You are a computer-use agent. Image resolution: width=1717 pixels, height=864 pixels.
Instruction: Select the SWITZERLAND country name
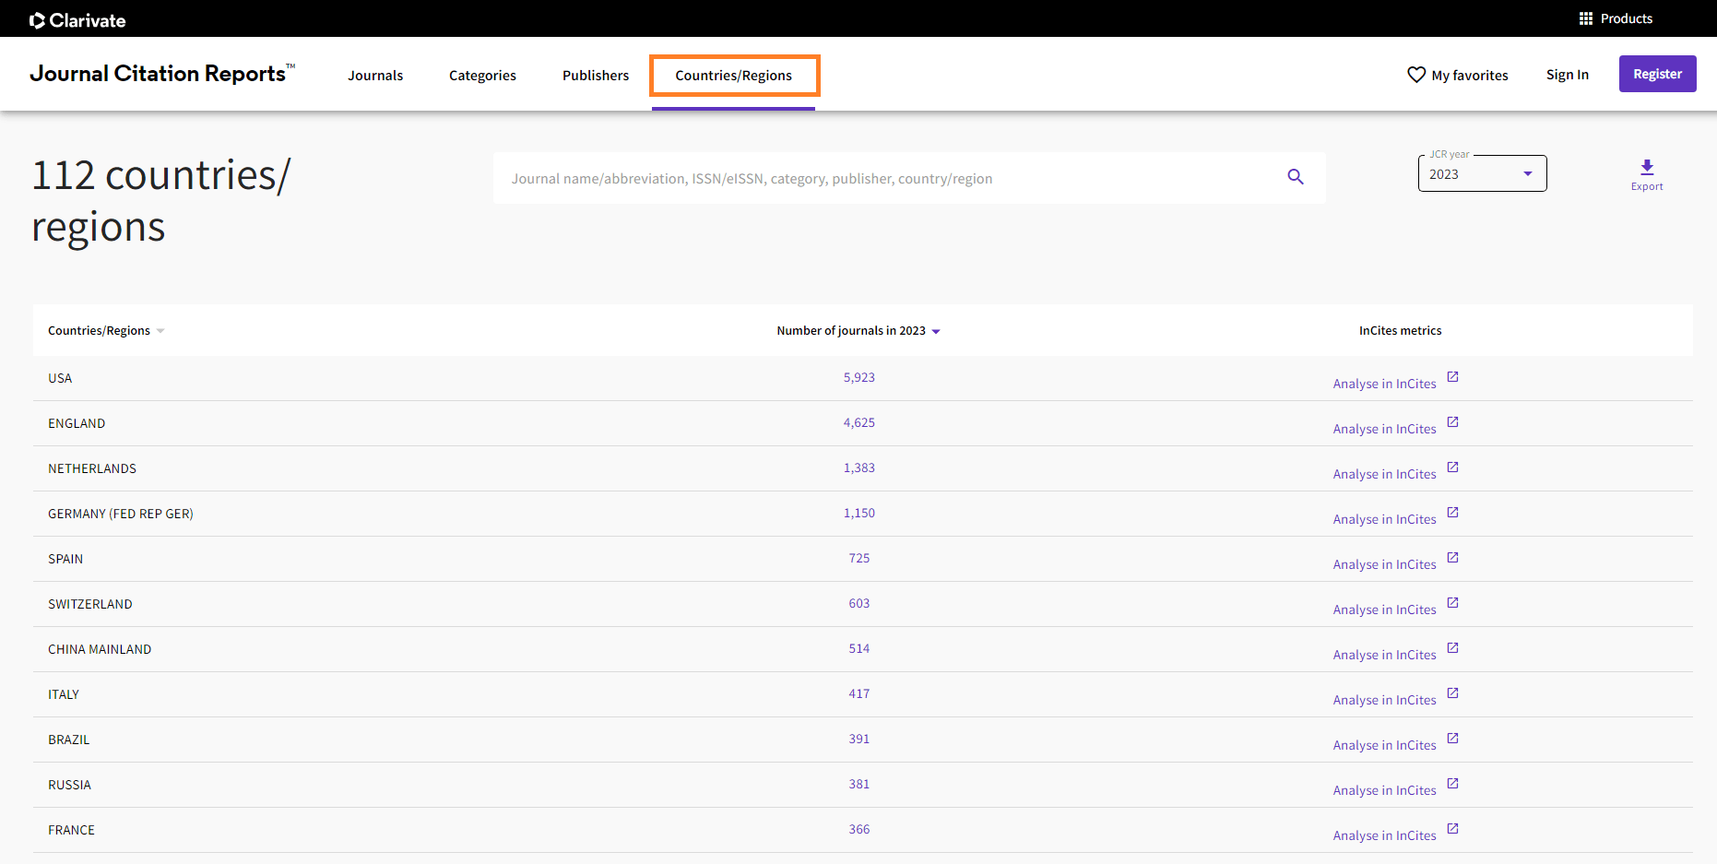[90, 604]
